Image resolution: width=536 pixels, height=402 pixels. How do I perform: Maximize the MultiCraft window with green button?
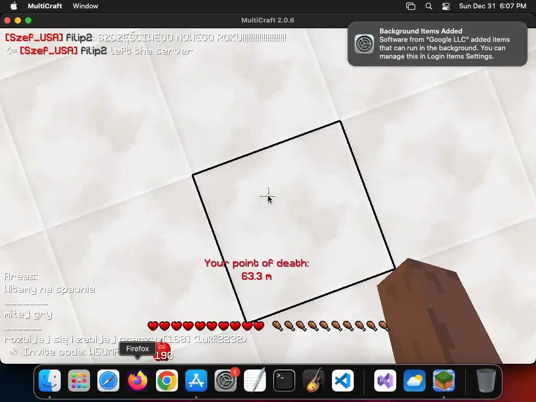coord(28,20)
